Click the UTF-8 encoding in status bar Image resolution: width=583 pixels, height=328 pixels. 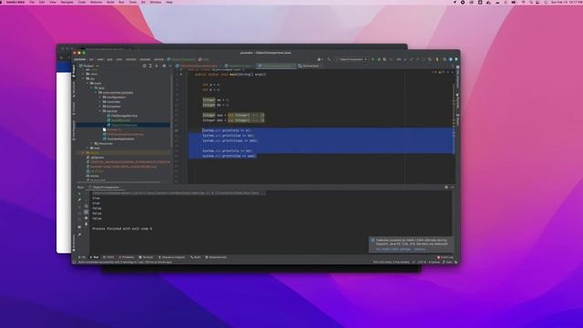point(422,262)
